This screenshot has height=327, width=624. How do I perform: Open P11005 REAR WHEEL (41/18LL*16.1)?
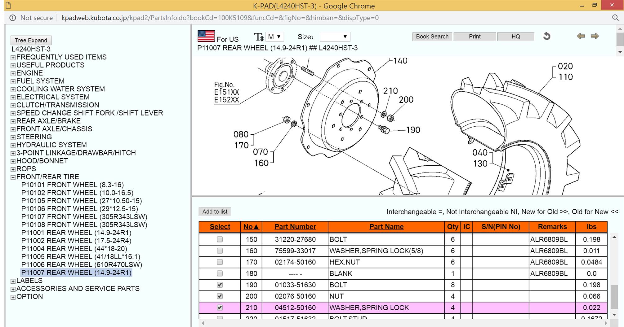pyautogui.click(x=81, y=257)
